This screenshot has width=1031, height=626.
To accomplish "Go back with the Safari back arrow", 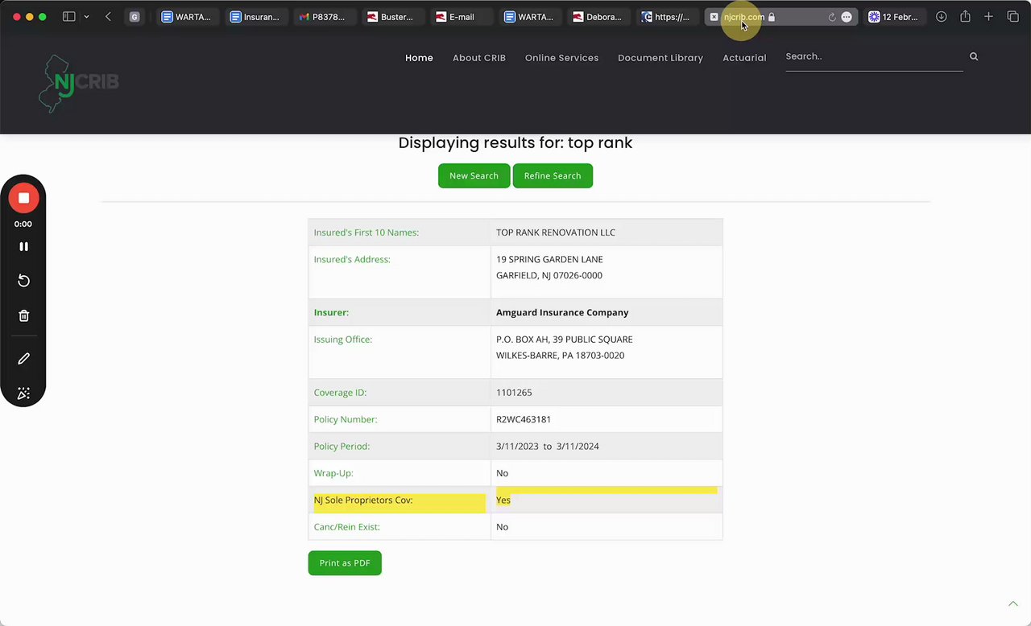I will coord(108,17).
